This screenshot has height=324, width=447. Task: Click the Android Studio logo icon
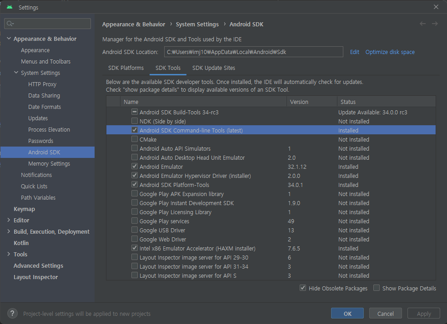coord(10,7)
